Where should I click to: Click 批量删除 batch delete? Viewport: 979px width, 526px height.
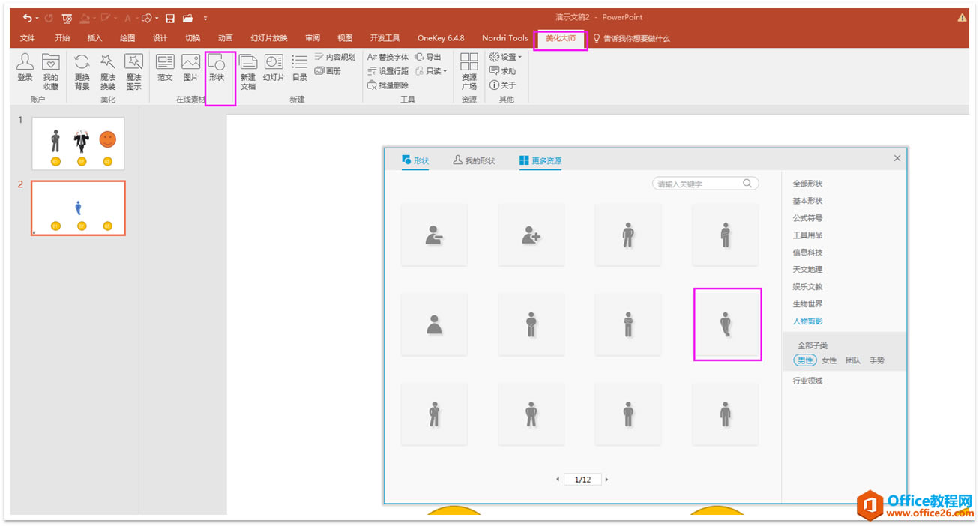tap(388, 85)
